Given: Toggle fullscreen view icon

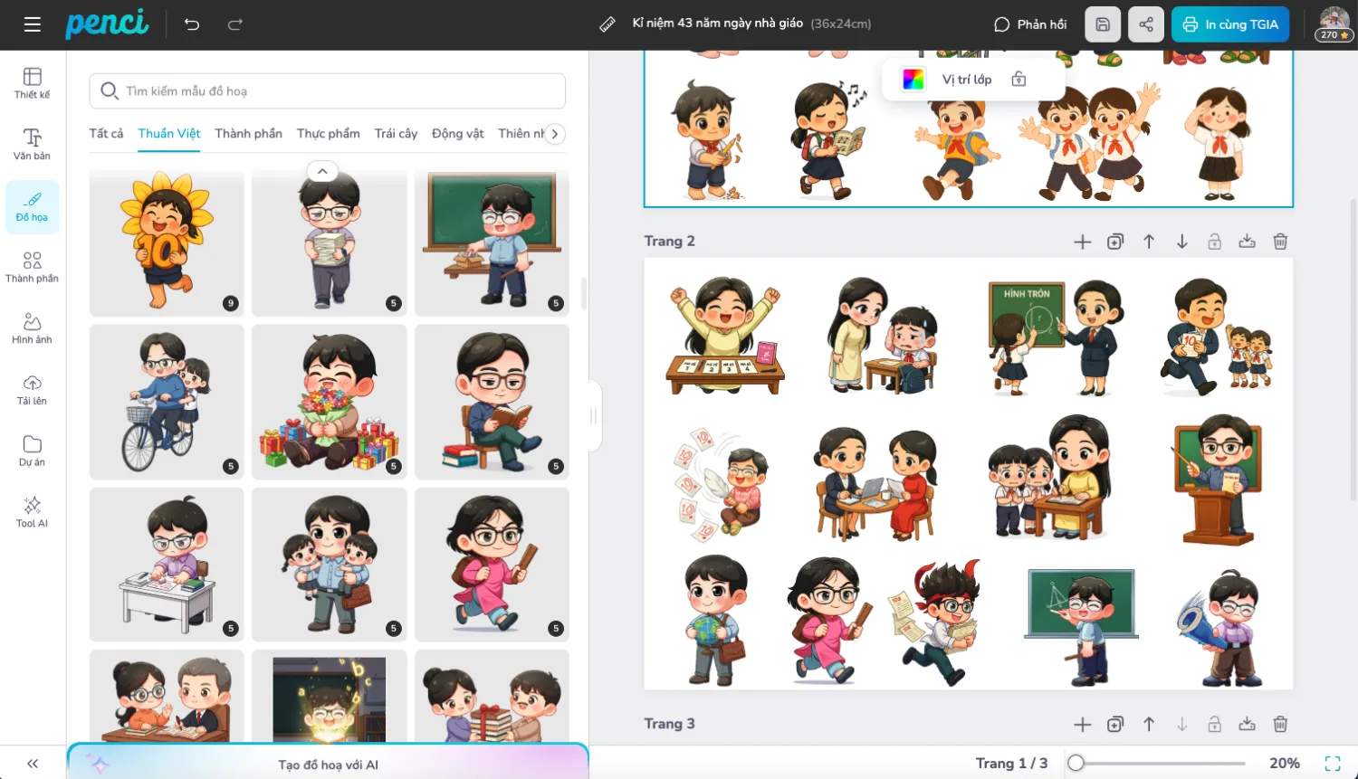Looking at the screenshot, I should [1333, 763].
